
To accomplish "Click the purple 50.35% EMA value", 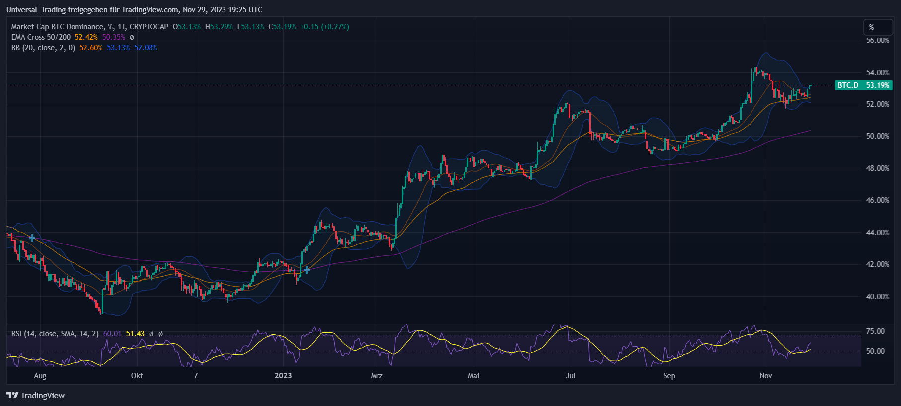I will pos(113,37).
